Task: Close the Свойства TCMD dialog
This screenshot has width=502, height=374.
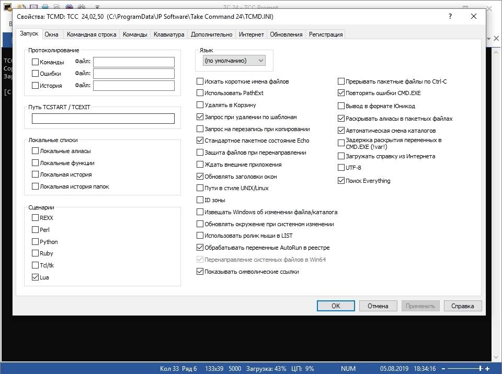Action: (x=474, y=16)
